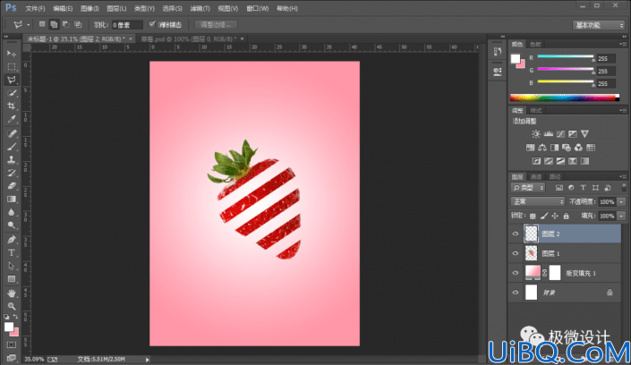
Task: Add an Invert adjustment
Action: [536, 161]
